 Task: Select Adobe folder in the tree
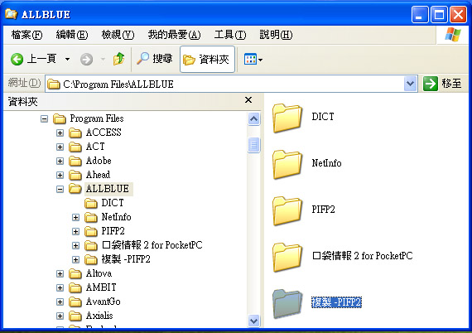coord(99,161)
